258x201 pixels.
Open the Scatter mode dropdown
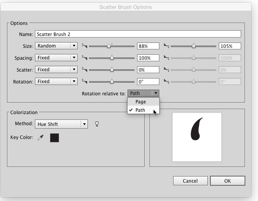coord(56,70)
